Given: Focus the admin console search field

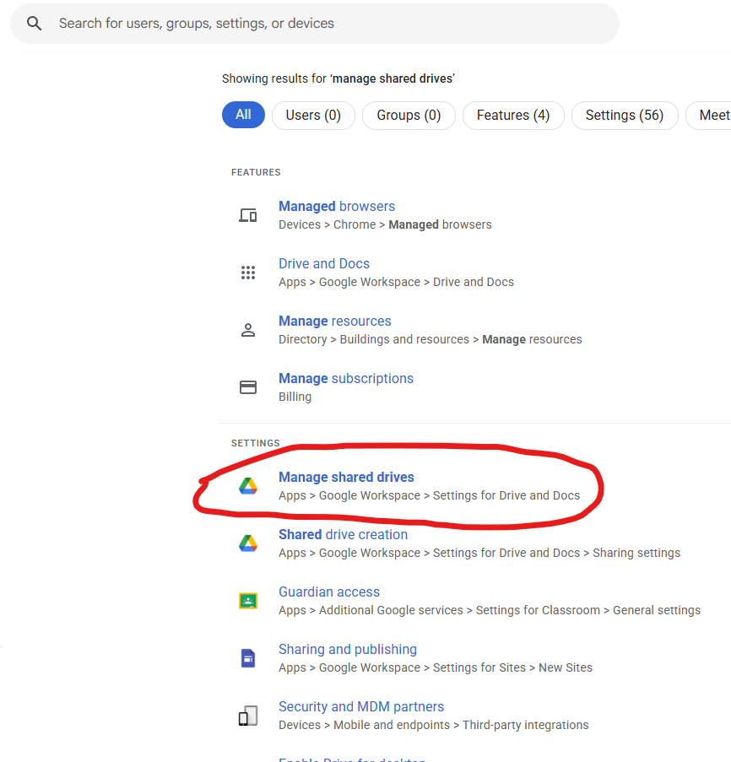Looking at the screenshot, I should (x=315, y=24).
